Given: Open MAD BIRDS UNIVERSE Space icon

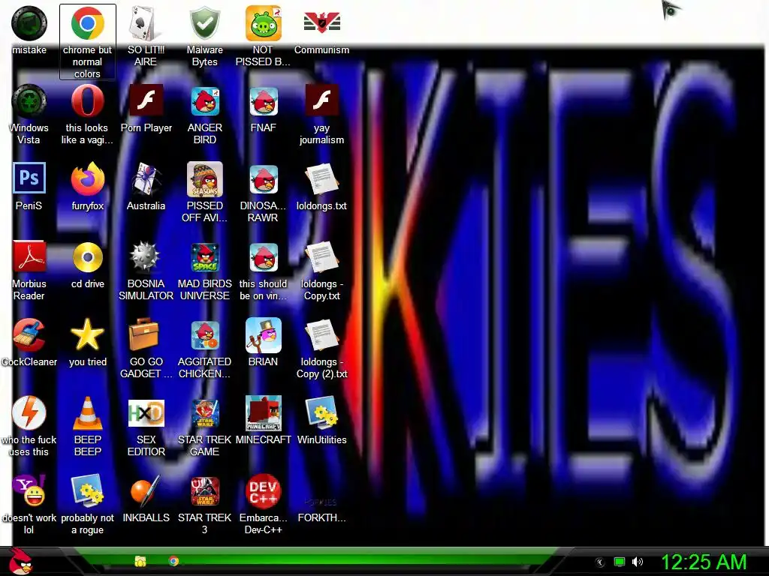Looking at the screenshot, I should click(x=204, y=257).
